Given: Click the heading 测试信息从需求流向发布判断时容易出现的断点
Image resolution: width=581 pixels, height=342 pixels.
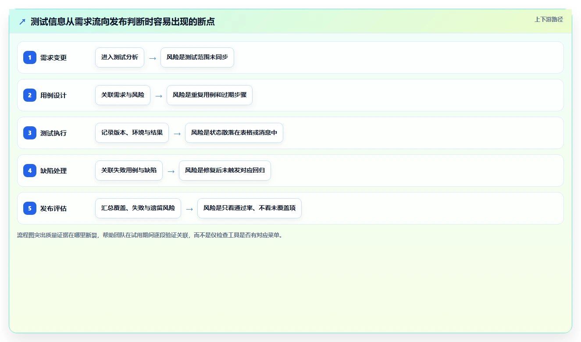Looking at the screenshot, I should click(123, 21).
